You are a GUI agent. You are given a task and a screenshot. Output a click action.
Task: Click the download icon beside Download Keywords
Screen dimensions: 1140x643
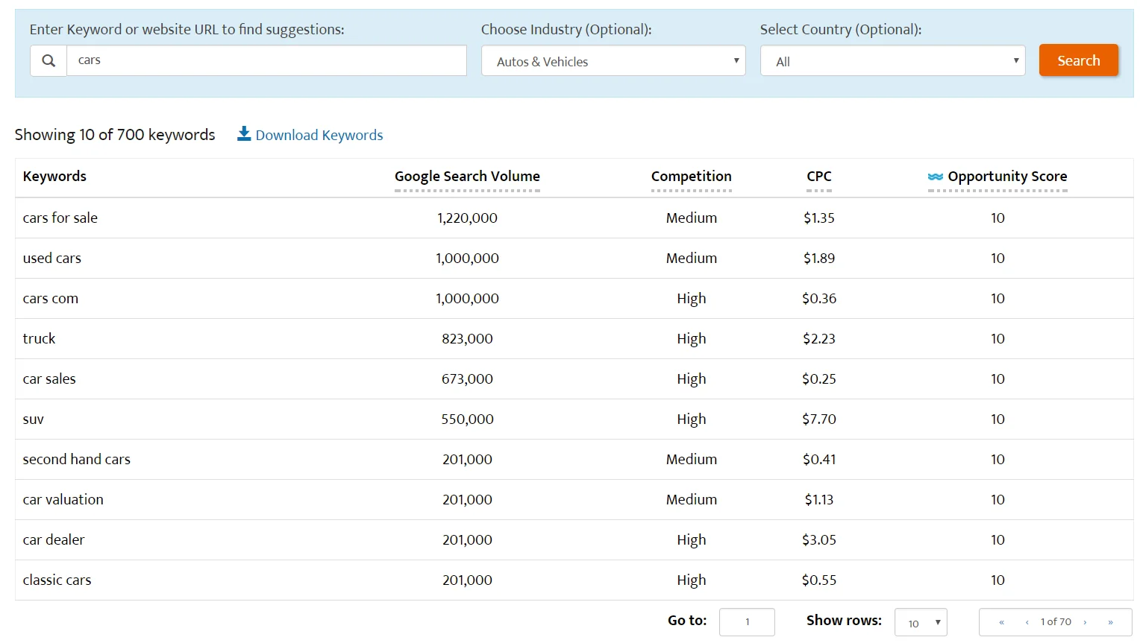click(x=243, y=134)
